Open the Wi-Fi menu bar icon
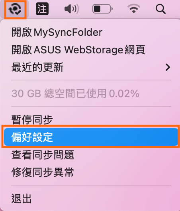This screenshot has height=211, width=180. pos(133,9)
